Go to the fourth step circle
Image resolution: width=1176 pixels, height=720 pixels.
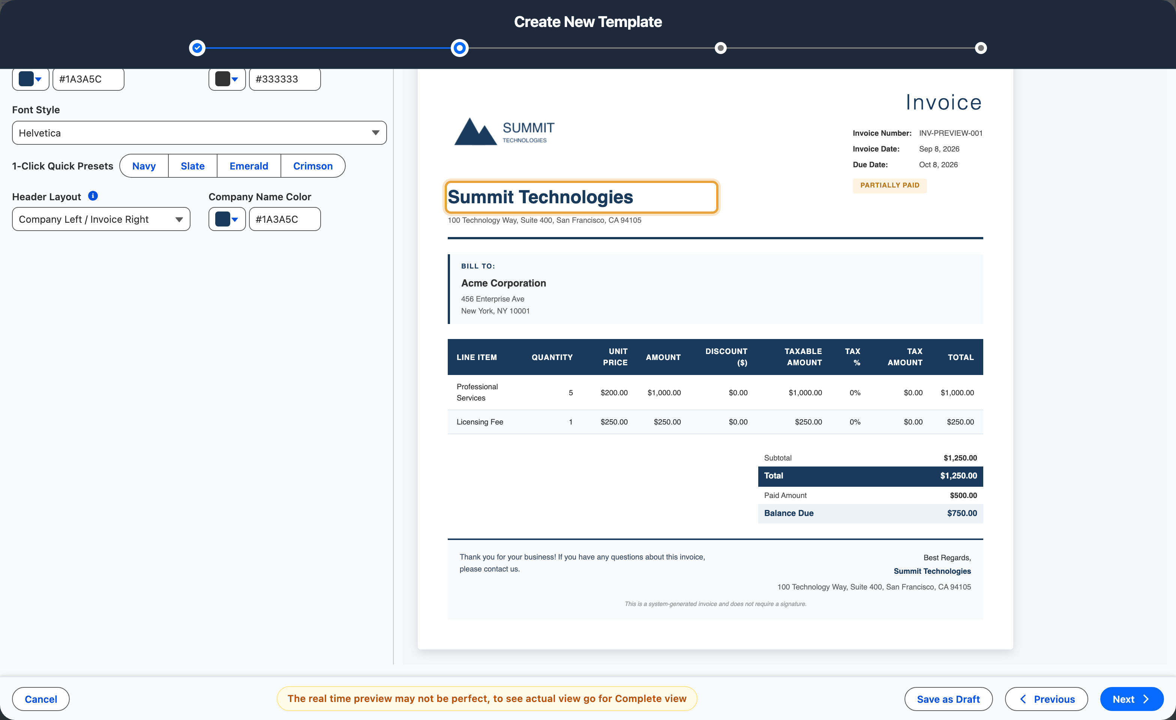click(x=981, y=48)
